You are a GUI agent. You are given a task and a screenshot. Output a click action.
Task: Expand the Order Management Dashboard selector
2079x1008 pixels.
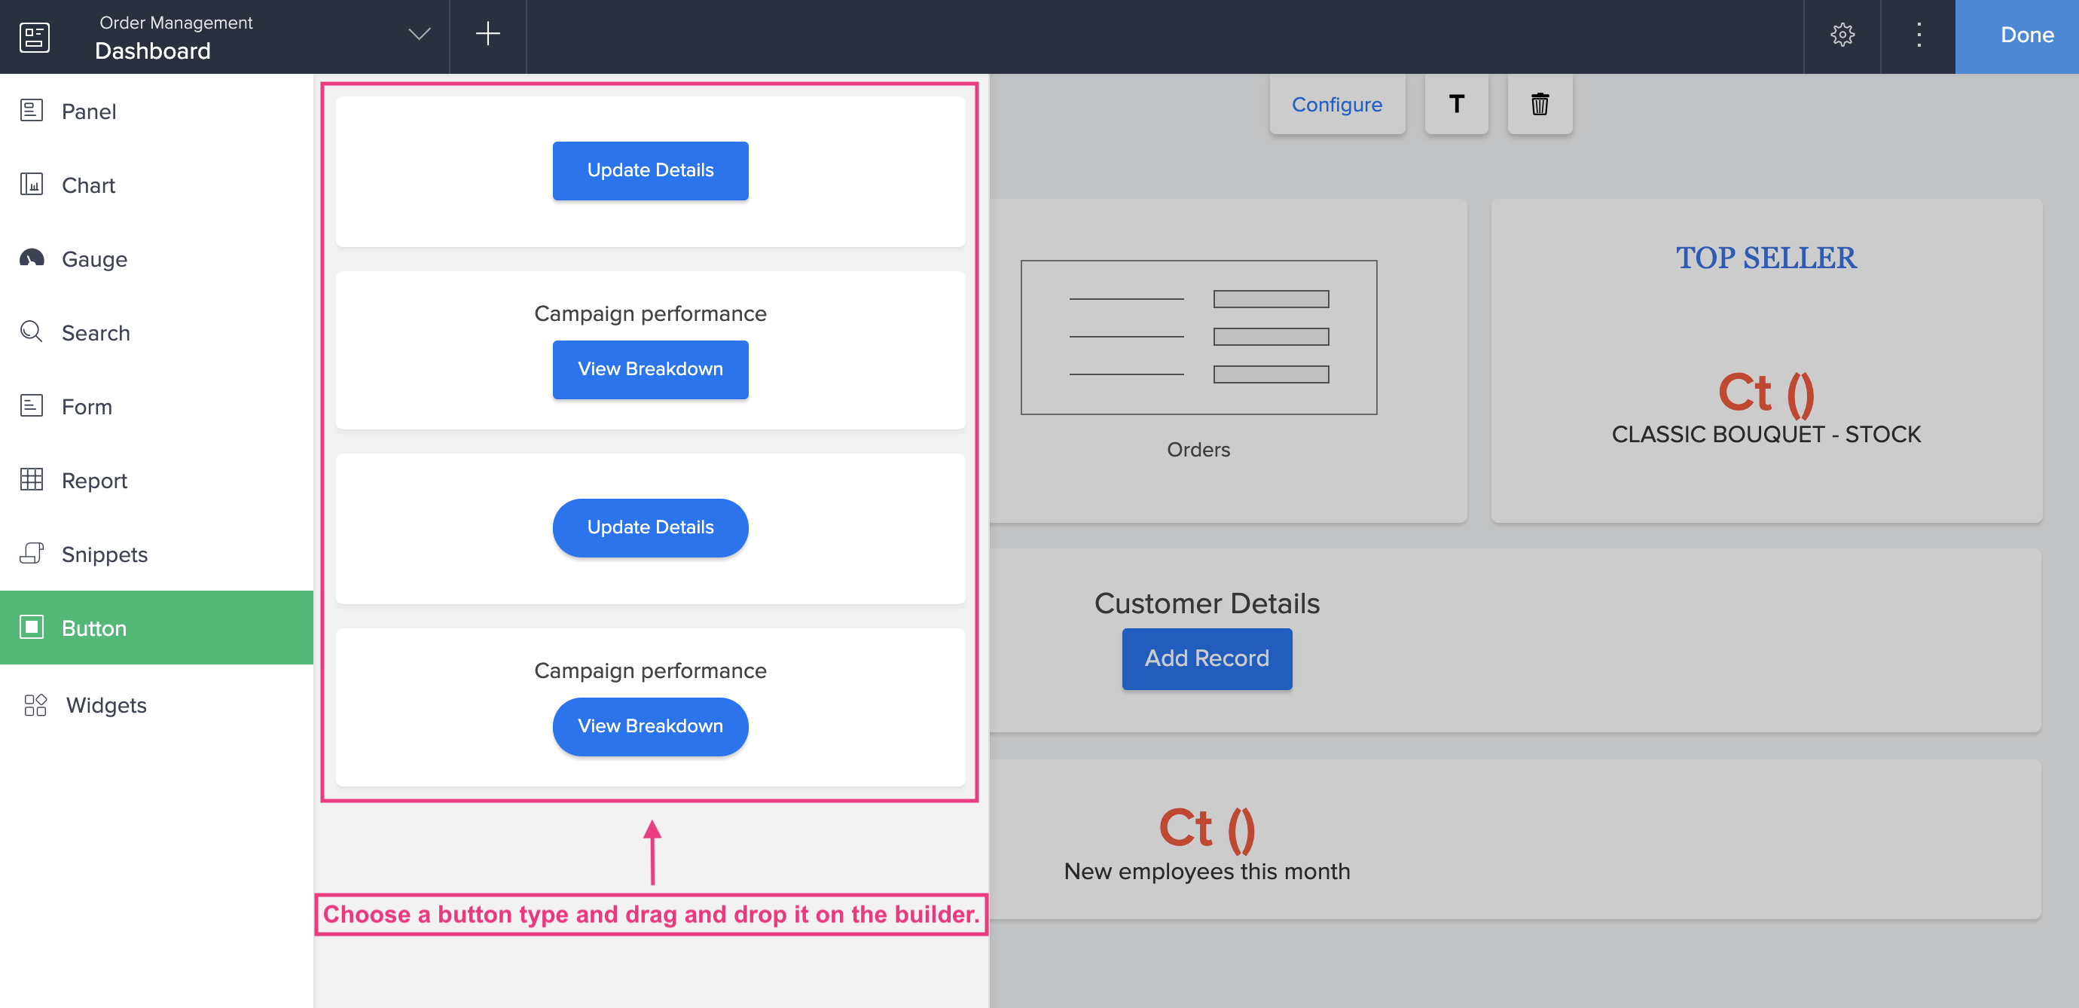[418, 35]
